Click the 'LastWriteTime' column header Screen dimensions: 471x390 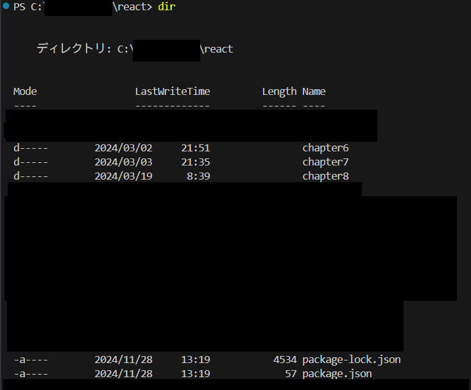click(172, 91)
